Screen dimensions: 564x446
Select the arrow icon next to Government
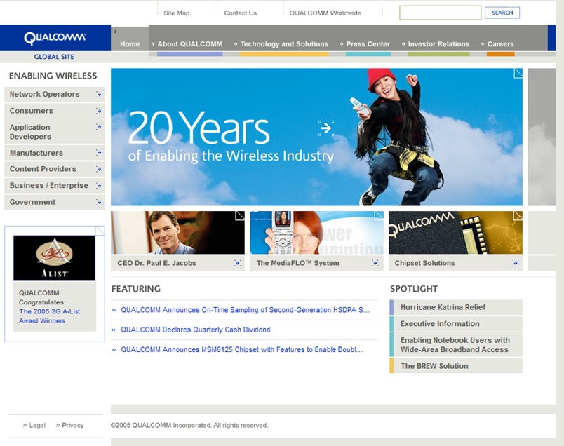[x=100, y=202]
